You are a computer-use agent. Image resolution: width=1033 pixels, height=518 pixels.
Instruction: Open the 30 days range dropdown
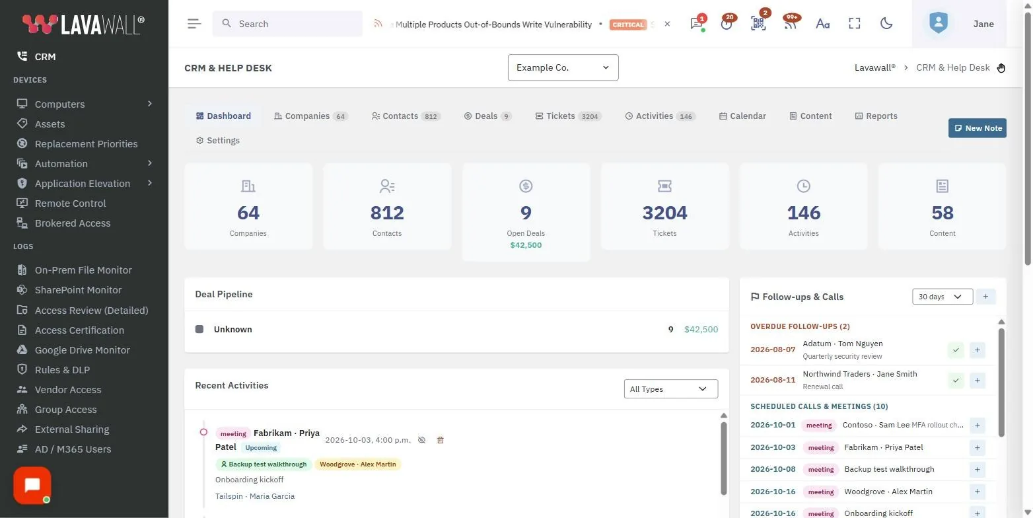click(942, 297)
